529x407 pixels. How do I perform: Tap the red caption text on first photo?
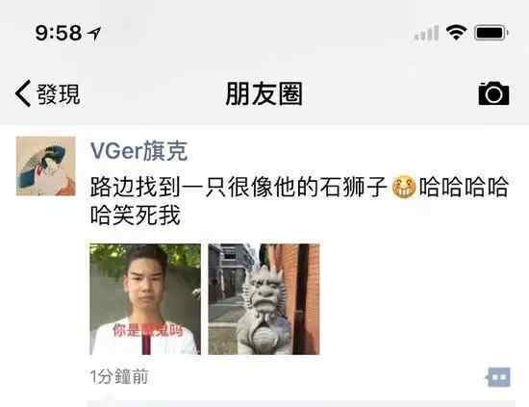pos(148,330)
